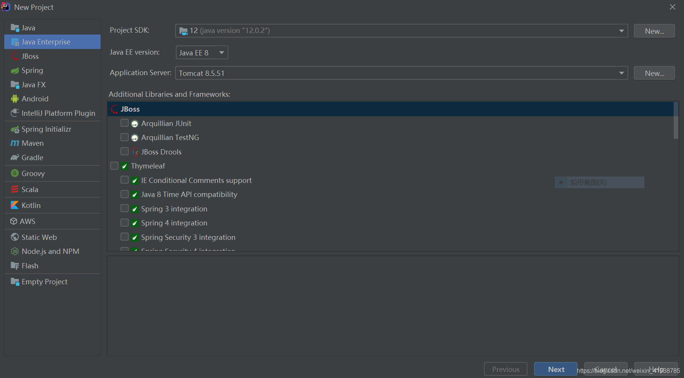This screenshot has width=684, height=378.
Task: Select Maven project type
Action: (52, 143)
